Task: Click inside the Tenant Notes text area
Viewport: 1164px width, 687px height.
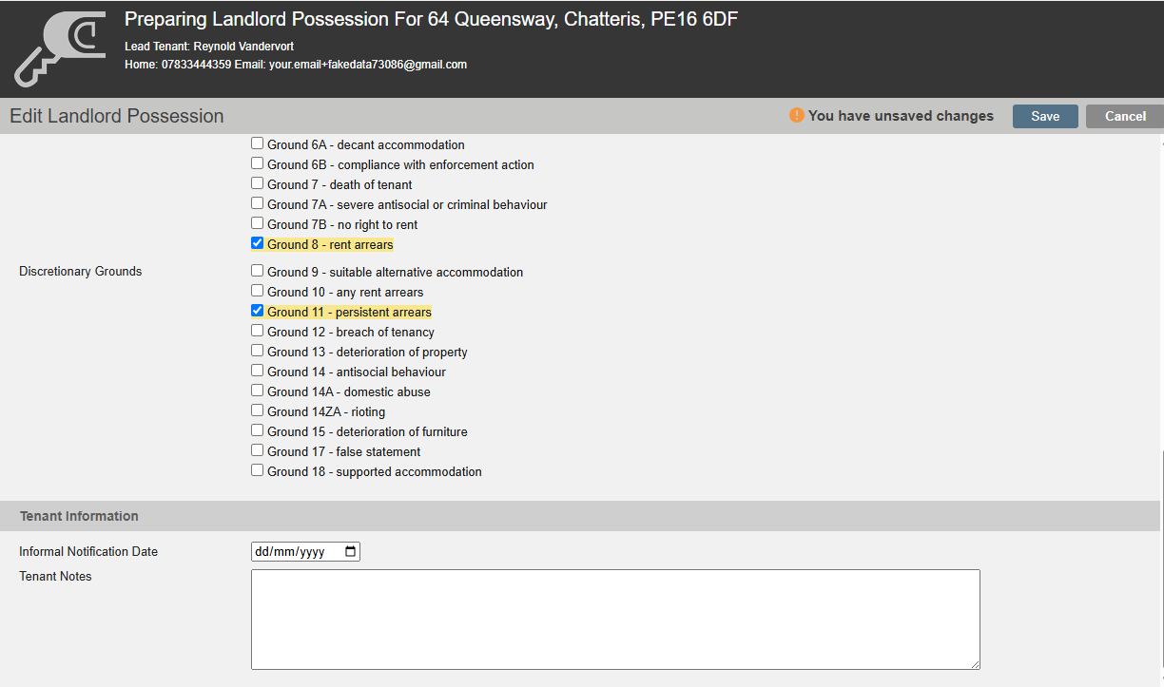Action: (x=615, y=620)
